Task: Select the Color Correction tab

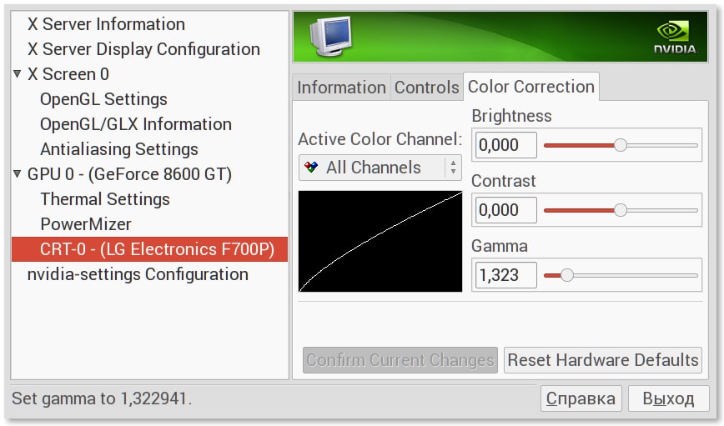Action: 531,87
